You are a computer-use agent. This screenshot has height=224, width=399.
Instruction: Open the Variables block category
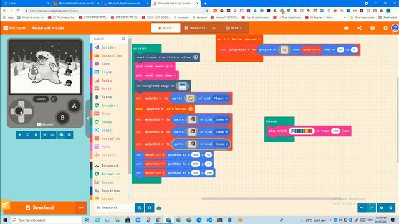coord(108,138)
